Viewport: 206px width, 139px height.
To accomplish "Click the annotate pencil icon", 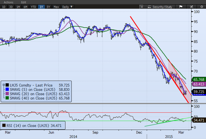I will 191,6.
